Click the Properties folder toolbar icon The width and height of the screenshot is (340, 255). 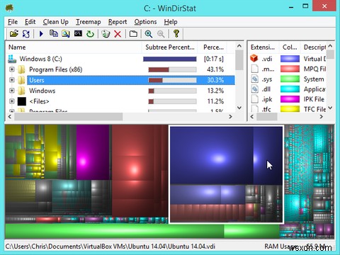pos(133,34)
